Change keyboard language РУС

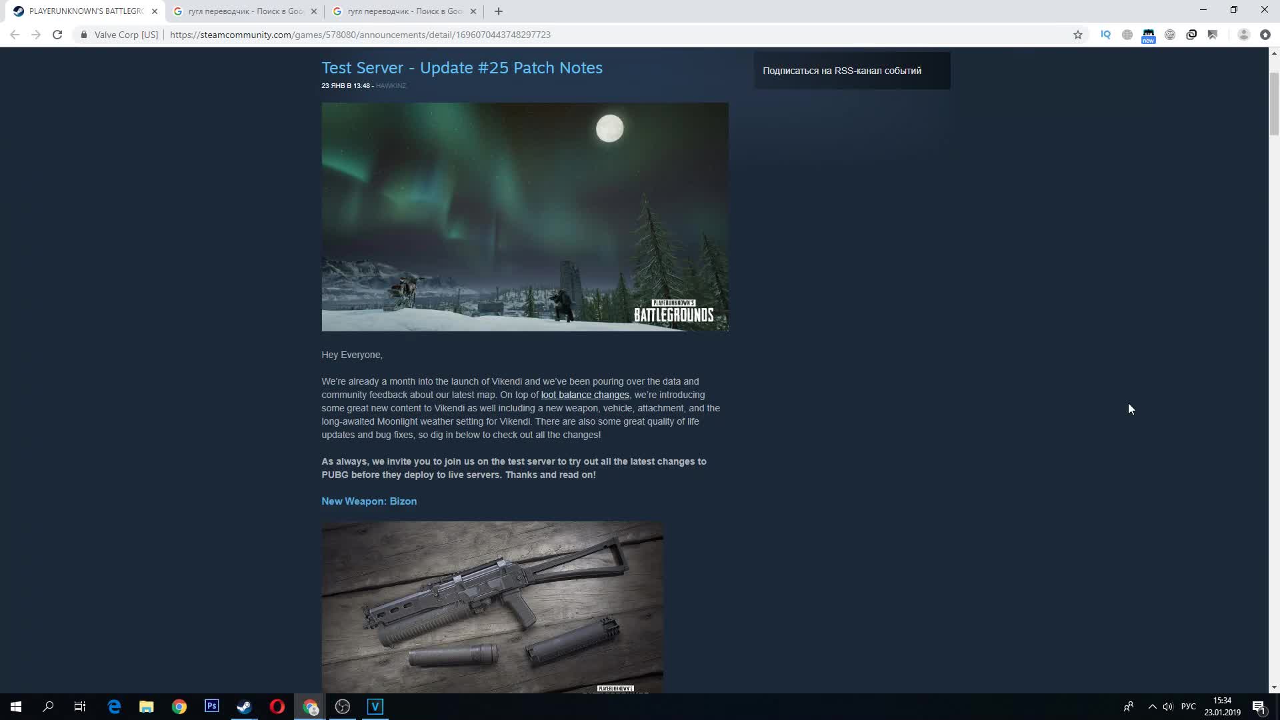point(1188,707)
